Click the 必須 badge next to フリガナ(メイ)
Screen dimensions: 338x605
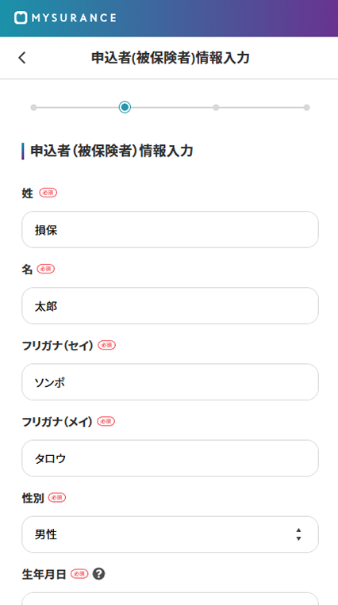106,421
